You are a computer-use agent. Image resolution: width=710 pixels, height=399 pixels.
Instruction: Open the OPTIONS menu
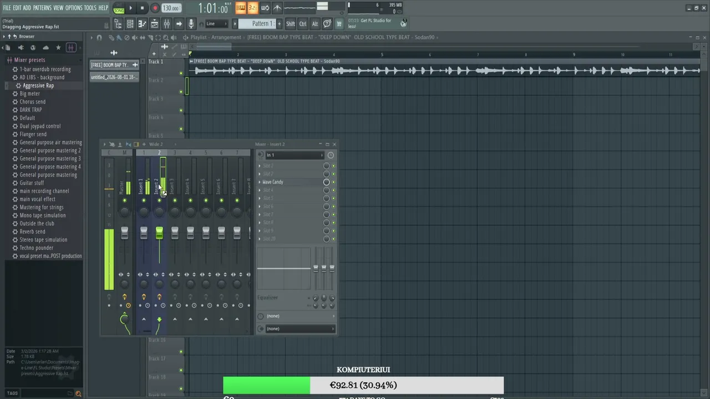click(74, 8)
